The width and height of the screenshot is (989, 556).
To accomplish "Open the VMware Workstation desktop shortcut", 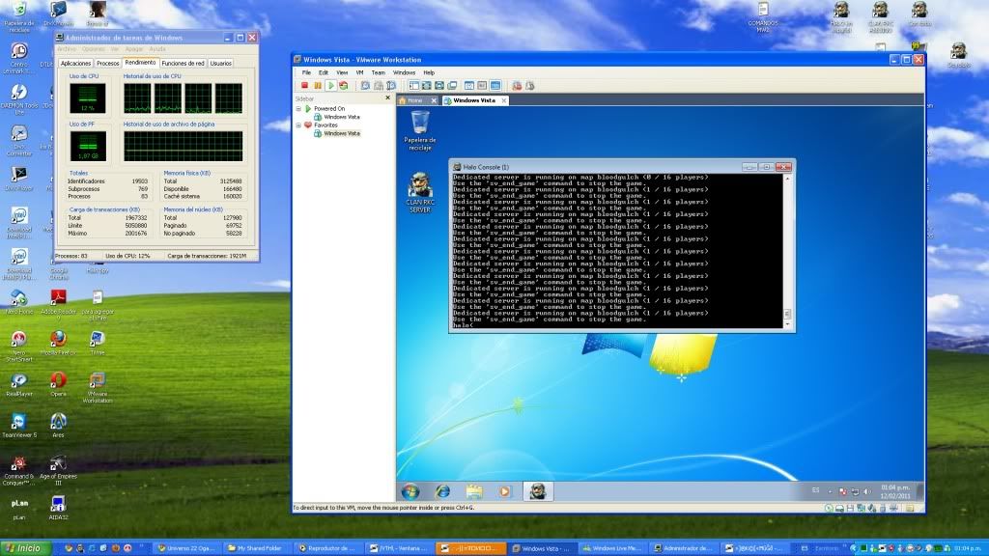I will [x=98, y=387].
